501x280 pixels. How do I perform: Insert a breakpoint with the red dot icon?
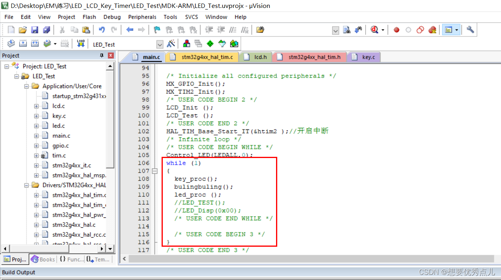tap(396, 30)
